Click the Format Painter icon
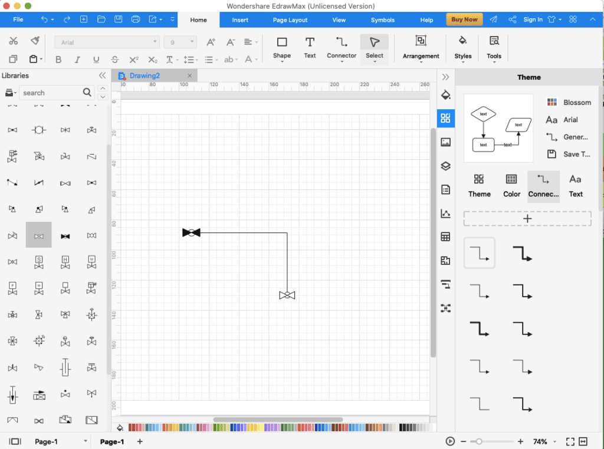Screen dimensions: 604x449 point(35,41)
